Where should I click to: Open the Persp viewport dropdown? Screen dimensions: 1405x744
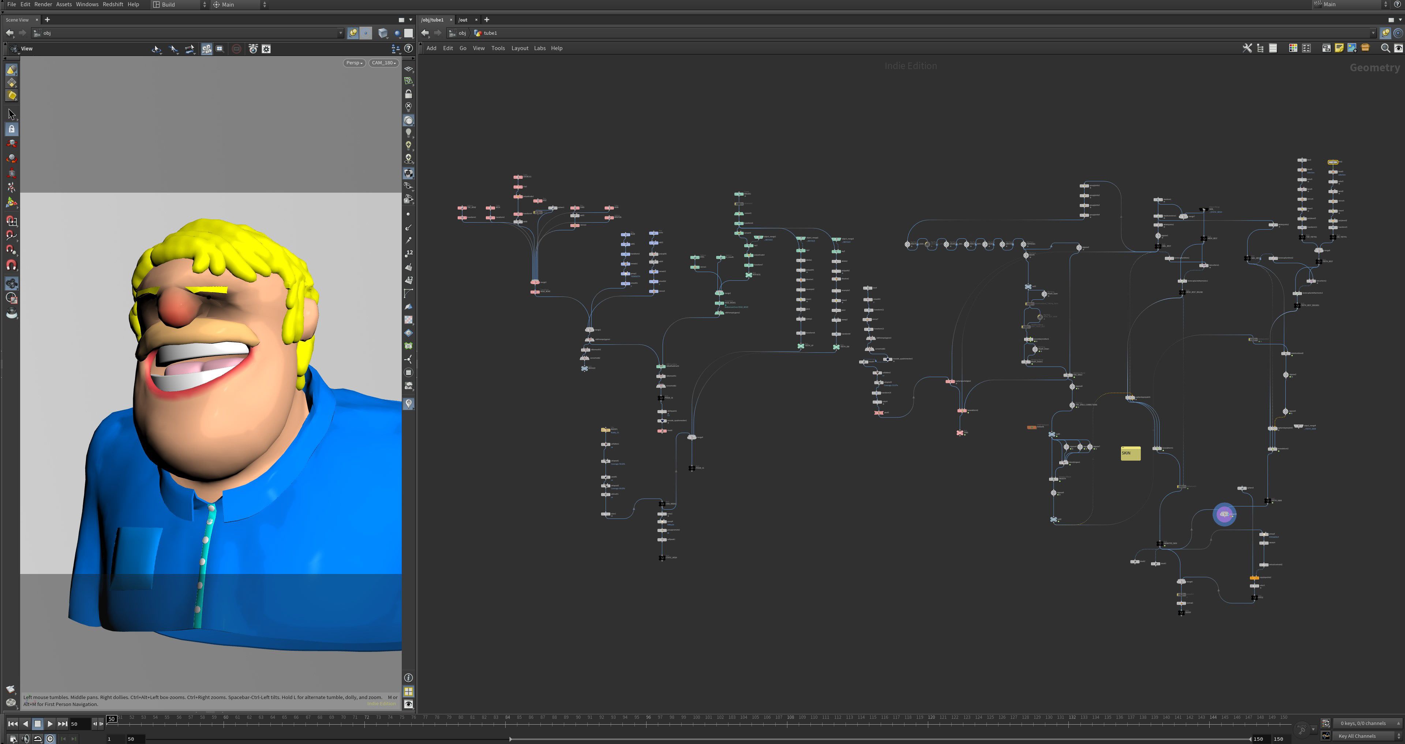click(354, 63)
